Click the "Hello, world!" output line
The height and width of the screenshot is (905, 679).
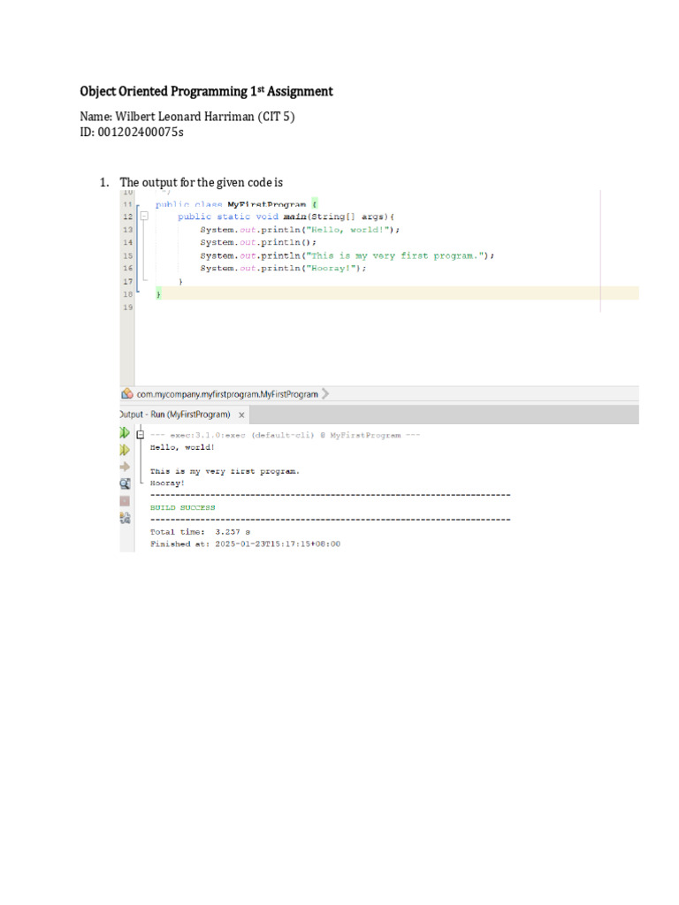coord(182,447)
